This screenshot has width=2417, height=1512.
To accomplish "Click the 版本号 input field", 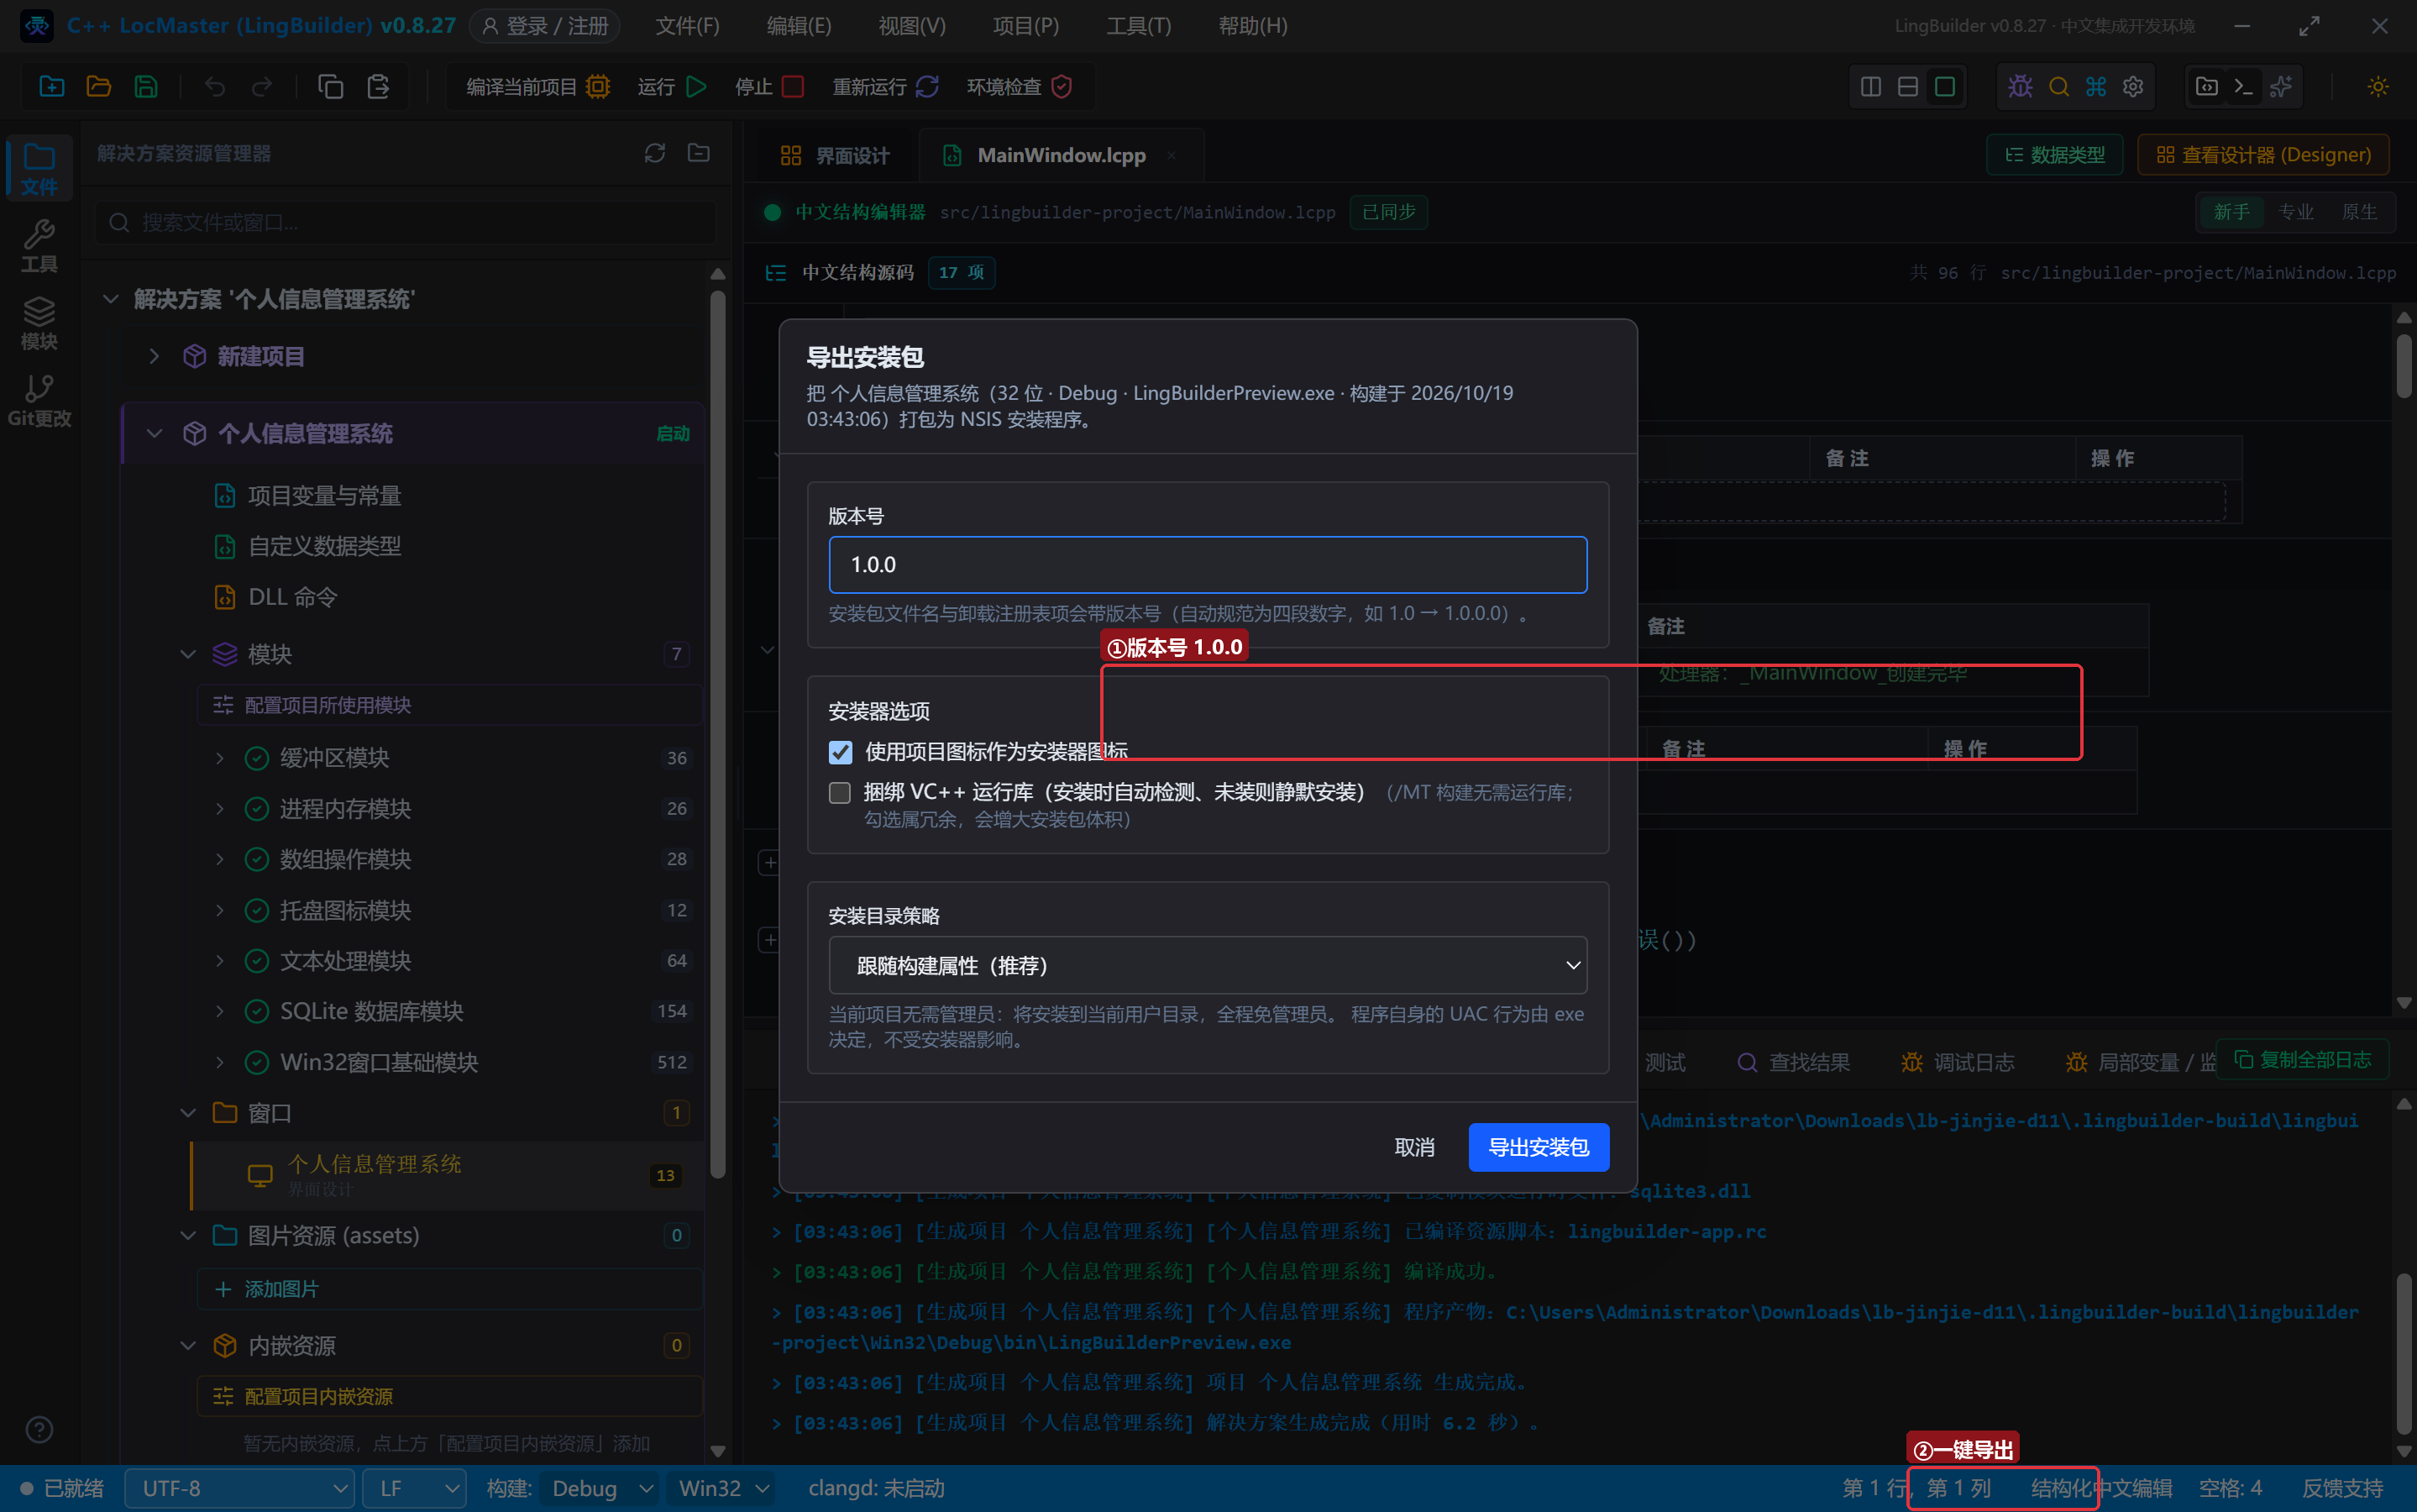I will (x=1208, y=564).
